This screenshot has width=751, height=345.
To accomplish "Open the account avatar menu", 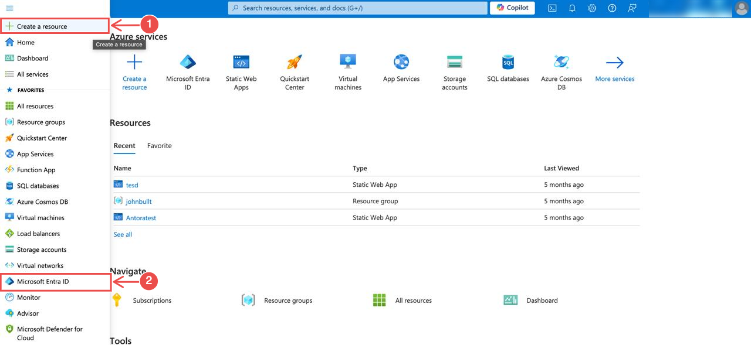I will pyautogui.click(x=740, y=8).
